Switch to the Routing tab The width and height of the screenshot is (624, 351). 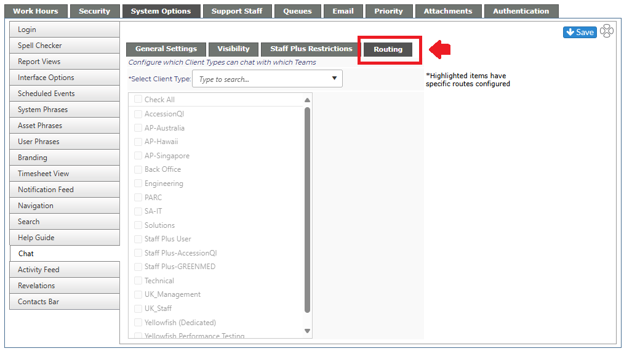click(388, 49)
